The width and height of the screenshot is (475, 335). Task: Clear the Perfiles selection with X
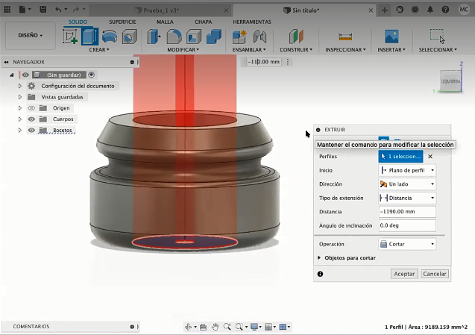coord(430,157)
